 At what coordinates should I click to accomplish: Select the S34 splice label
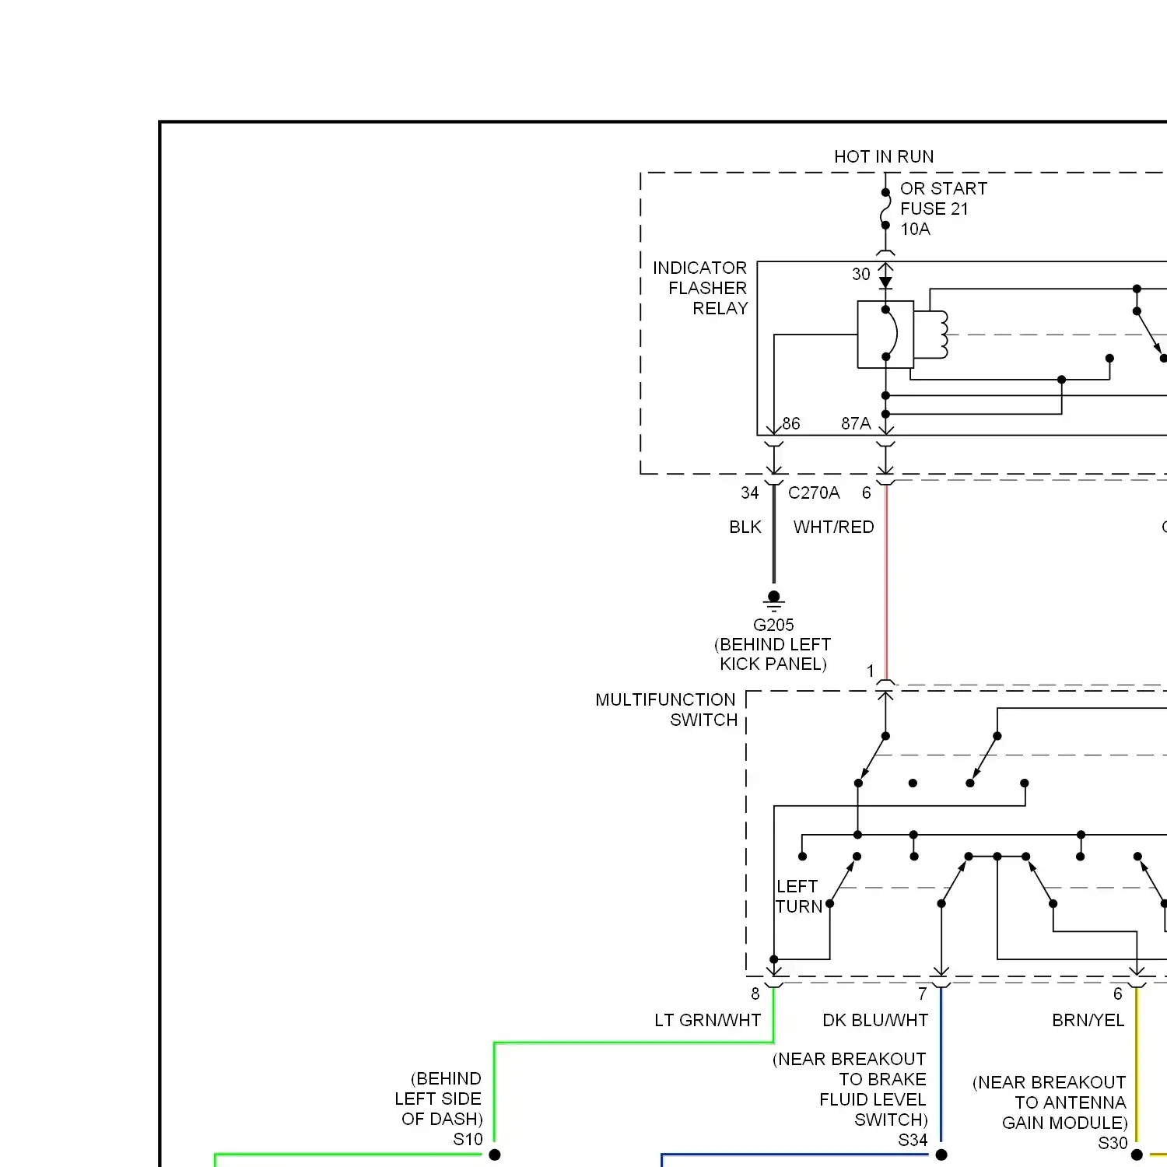pos(913,1140)
